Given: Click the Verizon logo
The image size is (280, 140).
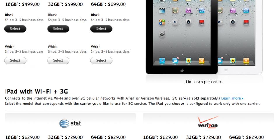Looking at the screenshot, I should click(208, 122).
